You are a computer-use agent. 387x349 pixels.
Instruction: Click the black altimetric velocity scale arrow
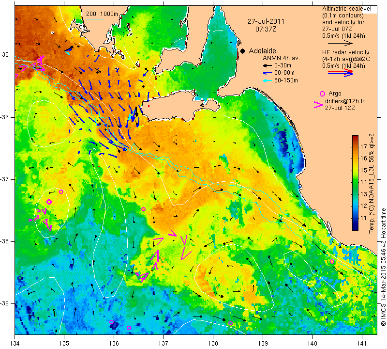pos(340,43)
